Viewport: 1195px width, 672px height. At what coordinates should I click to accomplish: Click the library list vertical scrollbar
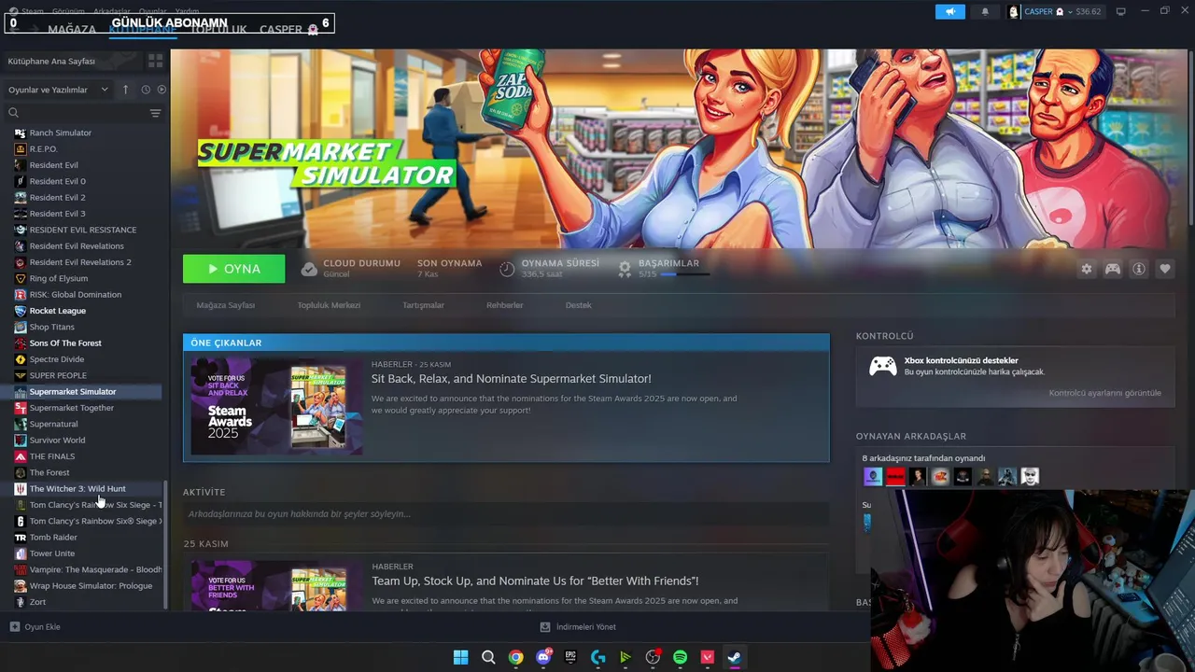[x=165, y=545]
